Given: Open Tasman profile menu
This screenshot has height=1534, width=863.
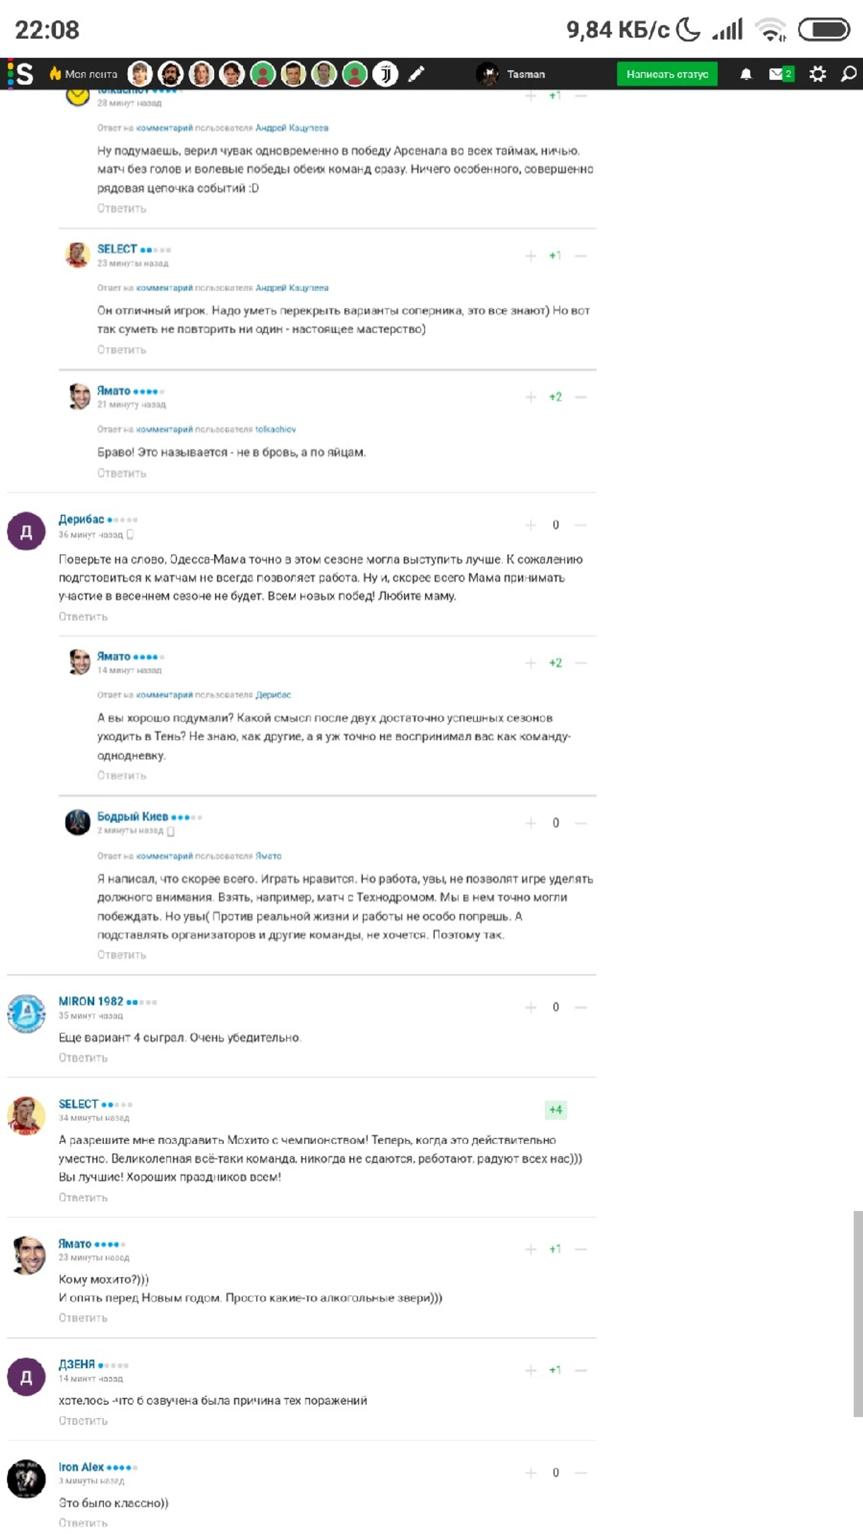Looking at the screenshot, I should 511,74.
